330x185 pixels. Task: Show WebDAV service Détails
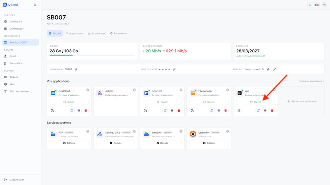pyautogui.click(x=162, y=143)
